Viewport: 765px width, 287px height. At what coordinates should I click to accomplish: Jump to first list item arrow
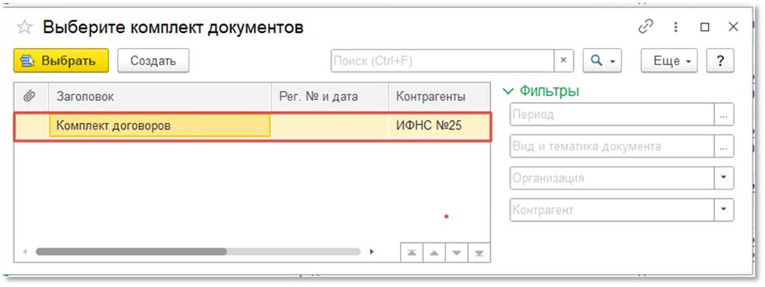(x=412, y=253)
